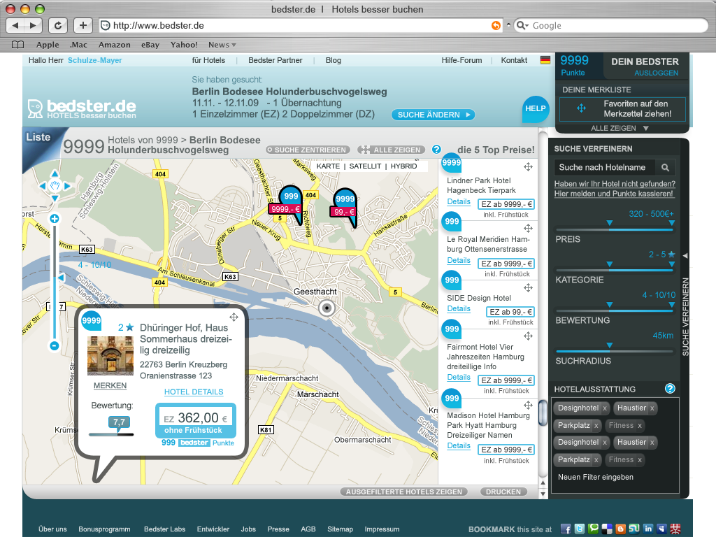Click the SUCHE ÄNDERN button
716x537 pixels.
click(433, 115)
